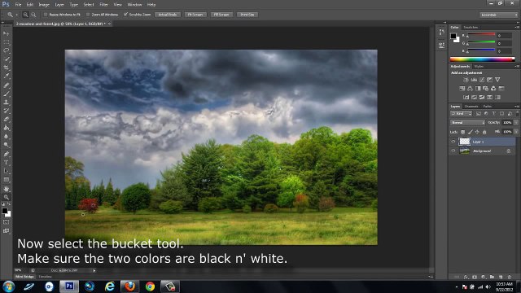Select the Eraser tool
Image resolution: width=521 pixels, height=293 pixels.
(6, 120)
